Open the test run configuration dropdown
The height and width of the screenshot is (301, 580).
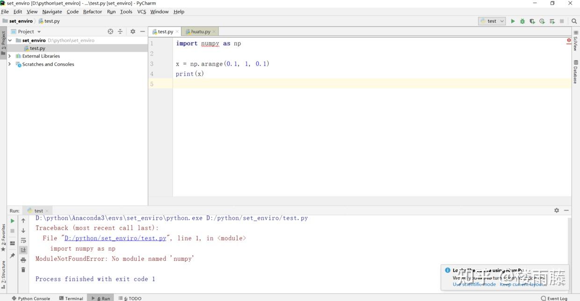[492, 21]
